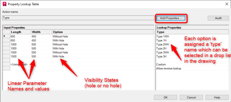Click Width 550 in the Type 3WH row
231x102 pixels.
[41, 52]
